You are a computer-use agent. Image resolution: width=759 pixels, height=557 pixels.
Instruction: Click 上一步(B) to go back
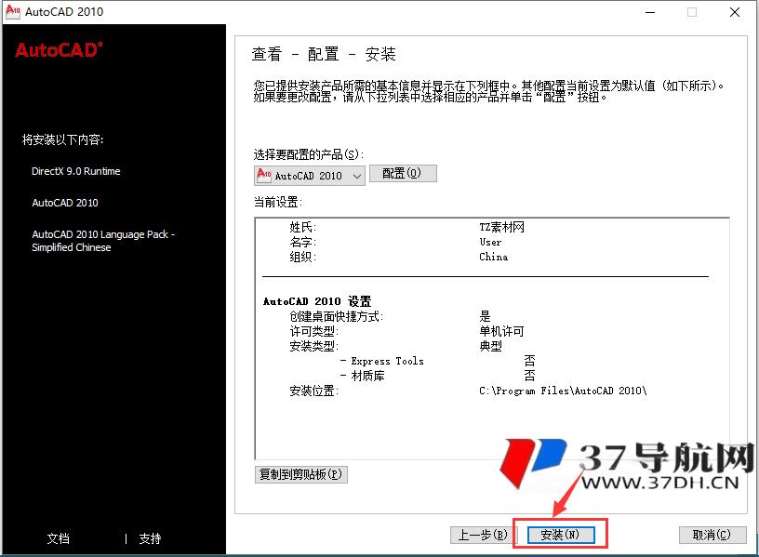pyautogui.click(x=480, y=534)
